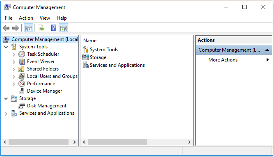Select Storage in the center list
The height and width of the screenshot is (157, 274).
pos(98,57)
